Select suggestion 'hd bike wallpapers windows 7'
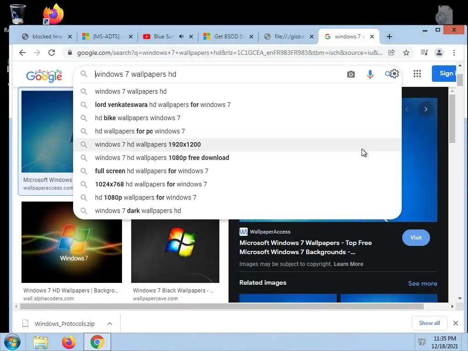Viewport: 468px width, 351px height. coord(237,118)
